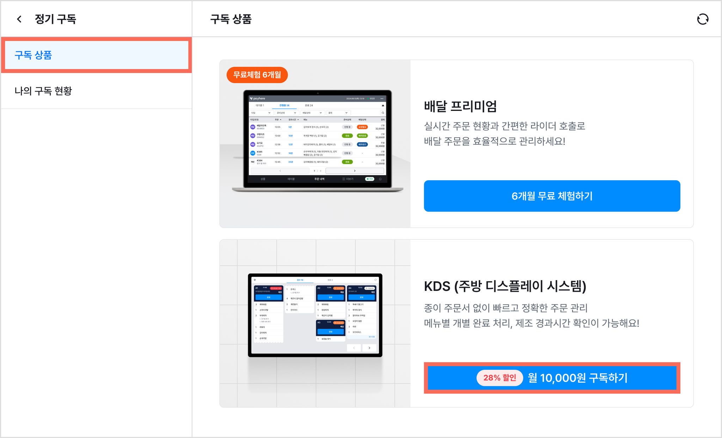This screenshot has height=438, width=722.
Task: Click the refresh icon inside the KDS tablet preview
Action: click(375, 280)
